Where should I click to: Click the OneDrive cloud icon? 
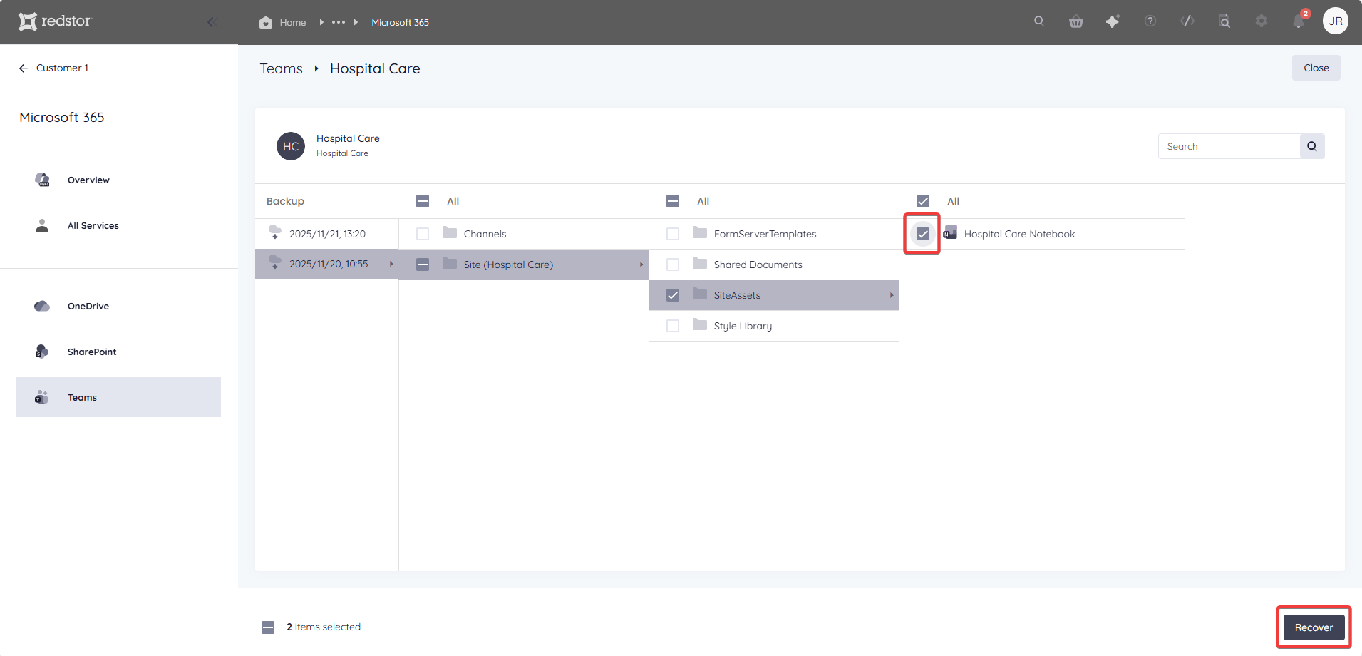pos(42,306)
